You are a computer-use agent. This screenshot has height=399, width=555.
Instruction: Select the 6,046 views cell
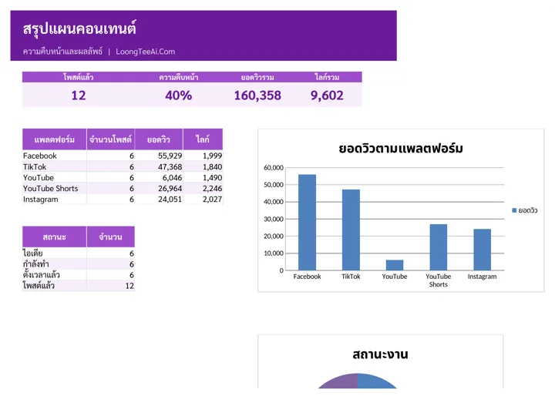[159, 178]
